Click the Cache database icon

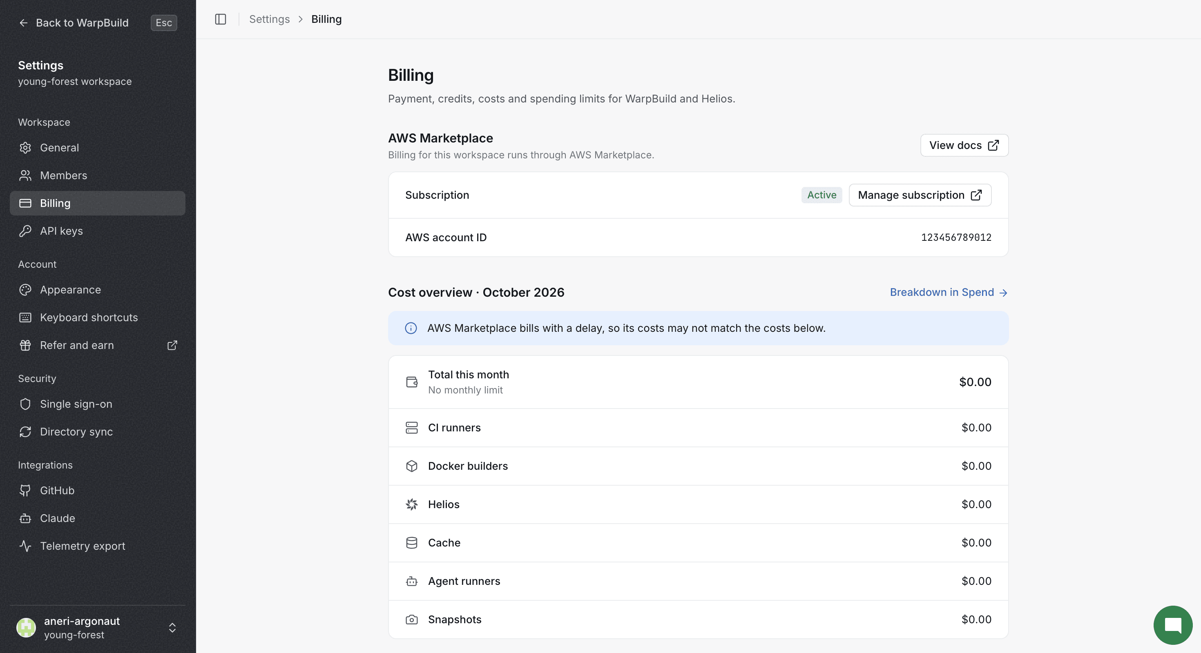[412, 543]
